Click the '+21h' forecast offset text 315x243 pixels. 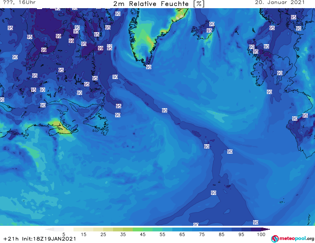11,239
